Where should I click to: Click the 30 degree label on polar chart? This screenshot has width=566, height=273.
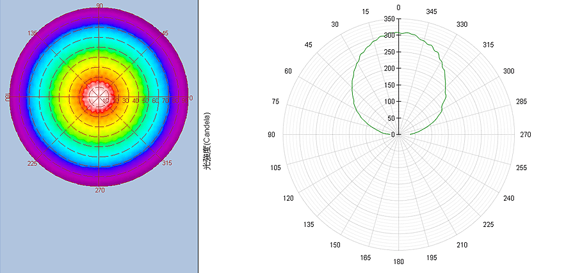335,24
